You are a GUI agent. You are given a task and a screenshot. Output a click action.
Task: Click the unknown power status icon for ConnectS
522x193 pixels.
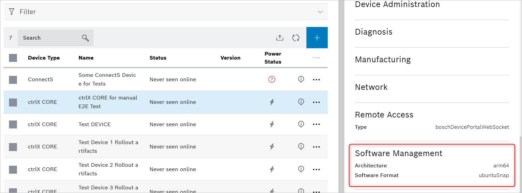click(272, 79)
